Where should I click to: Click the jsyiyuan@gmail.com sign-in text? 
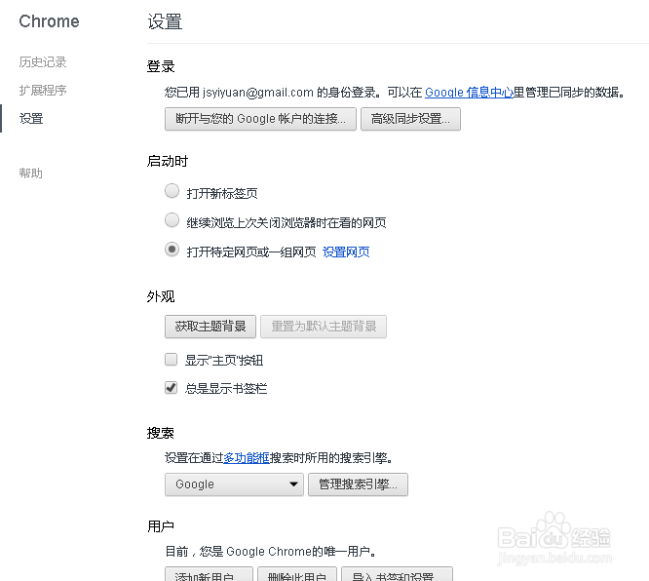click(x=258, y=92)
